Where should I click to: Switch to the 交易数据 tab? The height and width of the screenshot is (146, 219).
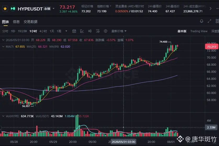(30, 22)
